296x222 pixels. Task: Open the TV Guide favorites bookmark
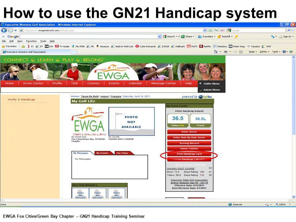click(x=62, y=46)
